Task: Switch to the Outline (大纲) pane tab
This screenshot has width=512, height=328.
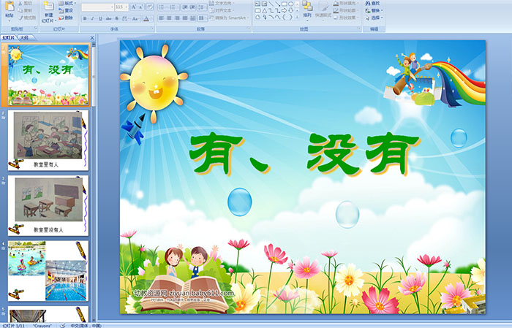Action: click(24, 38)
